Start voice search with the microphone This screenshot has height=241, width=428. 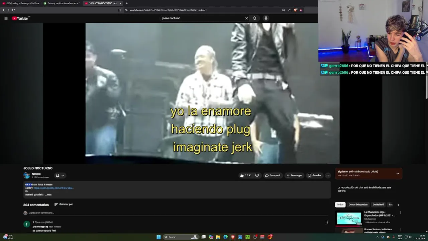click(266, 18)
